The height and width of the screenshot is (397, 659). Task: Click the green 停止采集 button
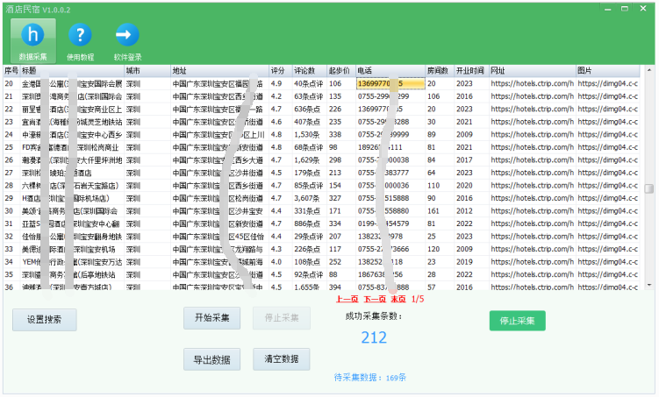[x=517, y=321]
